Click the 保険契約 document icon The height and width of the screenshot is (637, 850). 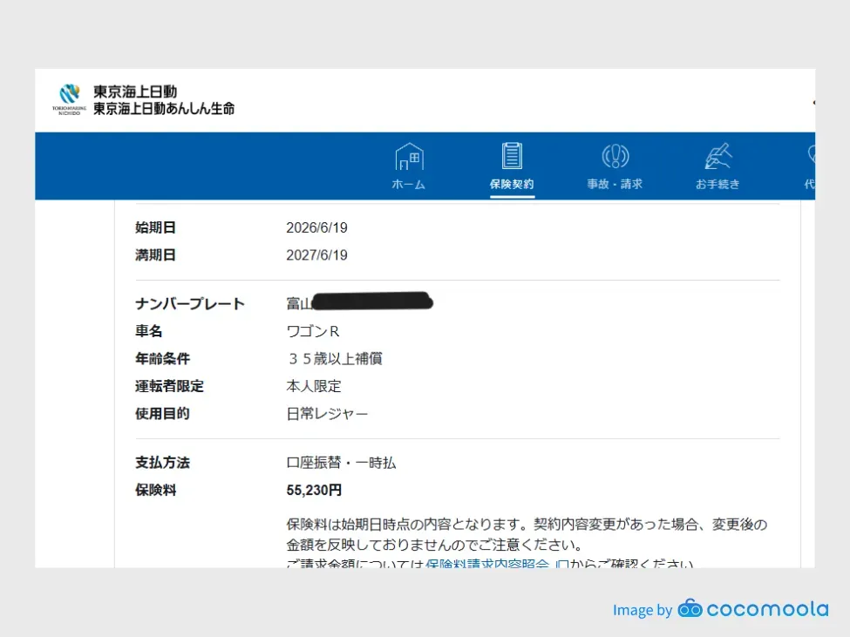pos(512,156)
